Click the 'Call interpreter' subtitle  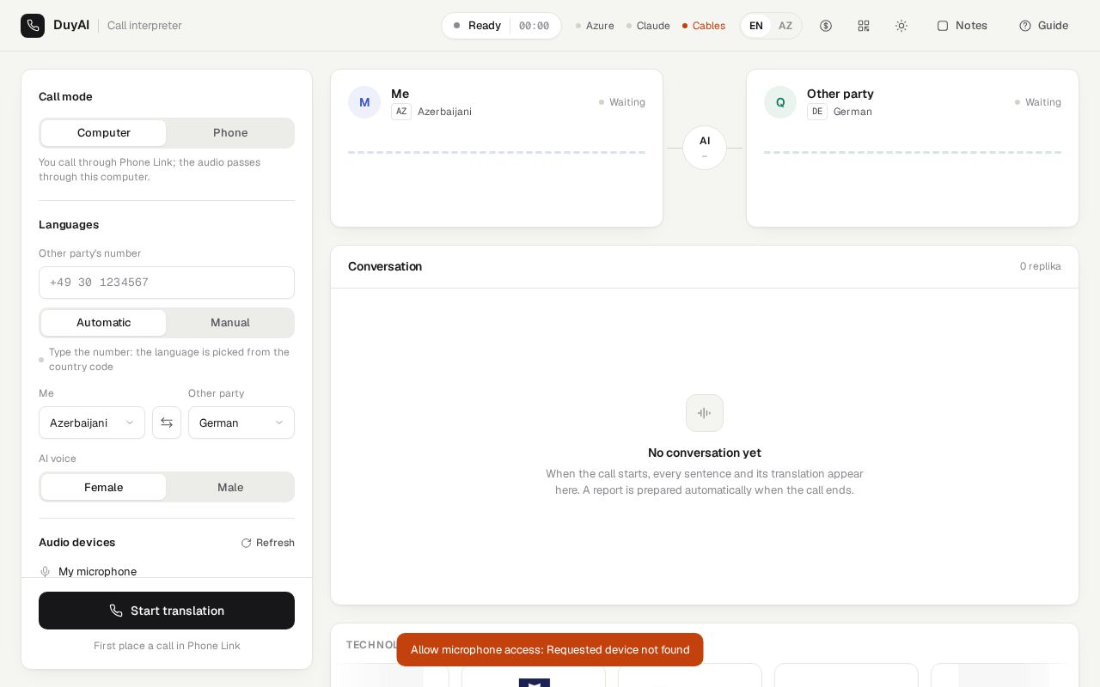point(144,26)
